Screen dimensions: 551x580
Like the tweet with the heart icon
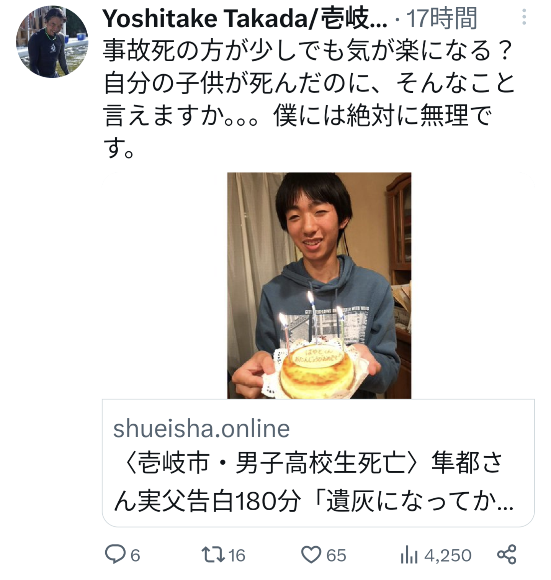(x=311, y=555)
